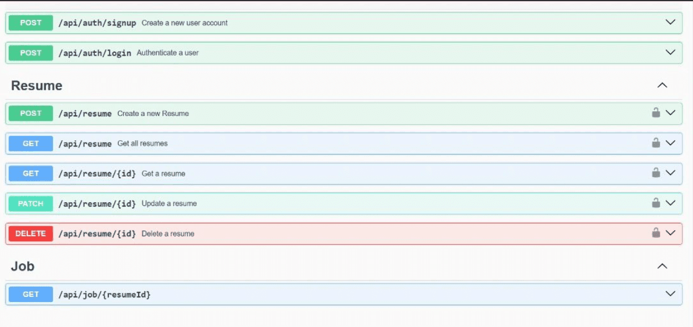This screenshot has height=327, width=693.
Task: Expand the job resumeId endpoint chevron
Action: point(670,294)
